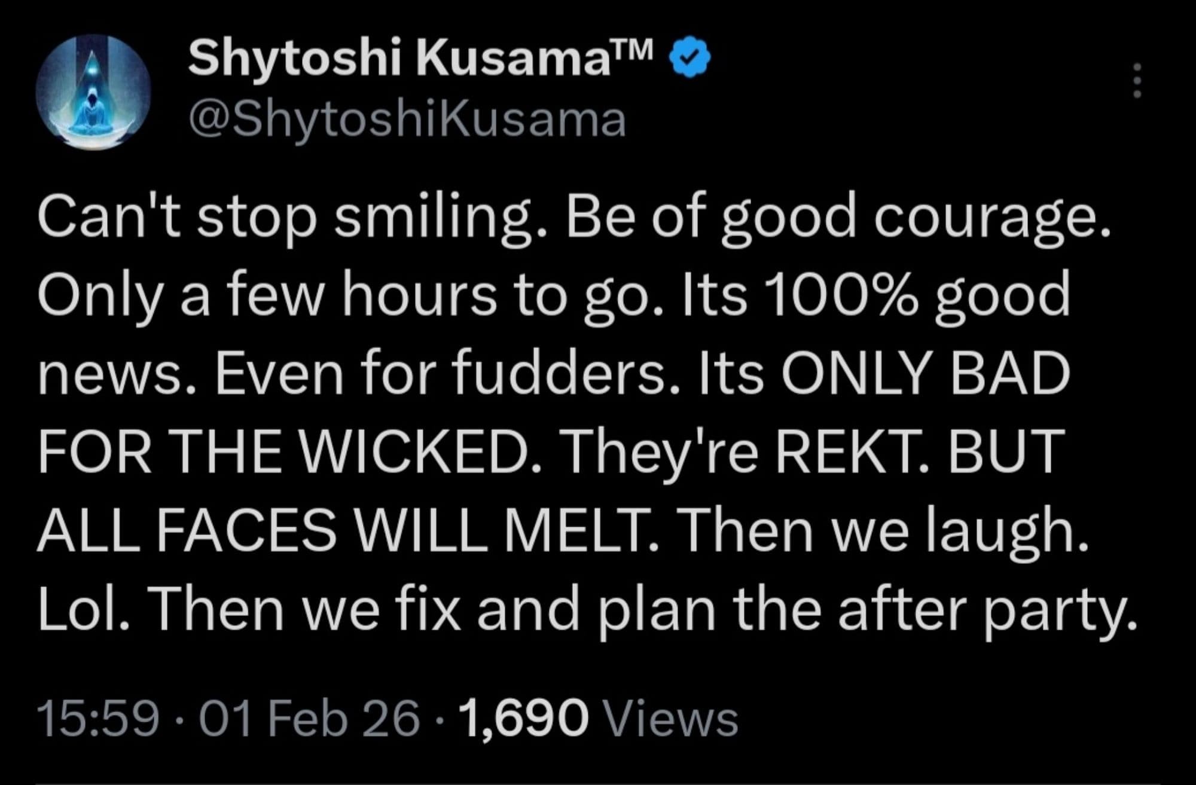Click the 15:59 post timestamp
The image size is (1196, 785).
pos(98,717)
